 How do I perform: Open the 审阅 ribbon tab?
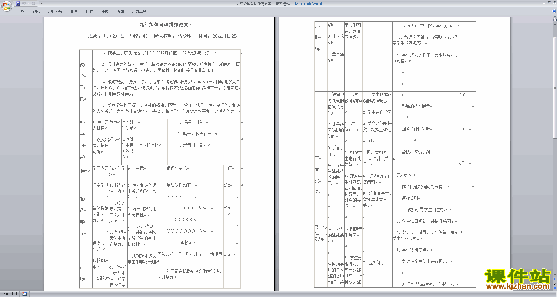click(x=105, y=11)
